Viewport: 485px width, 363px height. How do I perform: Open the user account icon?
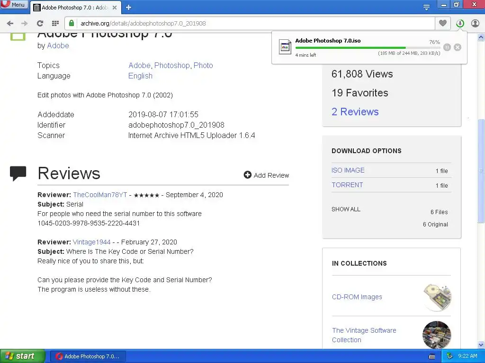coord(475,23)
